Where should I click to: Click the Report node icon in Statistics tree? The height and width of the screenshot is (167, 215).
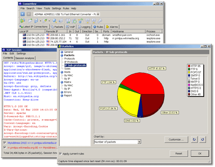pos(62,96)
